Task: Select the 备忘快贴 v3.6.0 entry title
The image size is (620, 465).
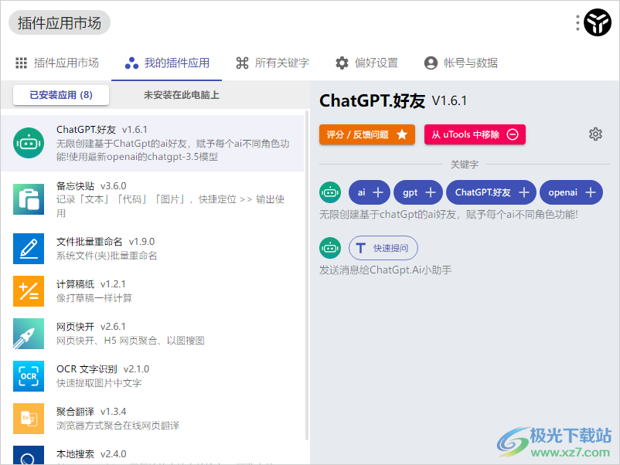Action: pos(91,186)
